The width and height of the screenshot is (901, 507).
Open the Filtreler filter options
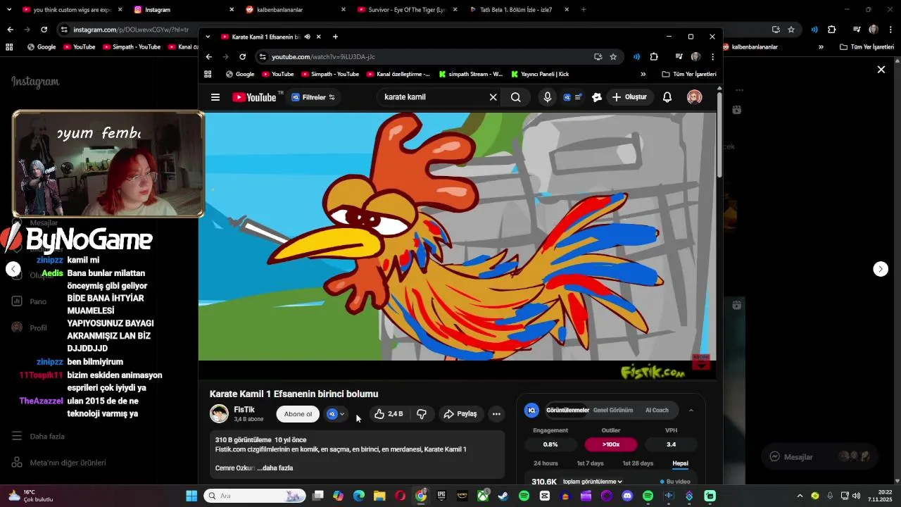(313, 97)
